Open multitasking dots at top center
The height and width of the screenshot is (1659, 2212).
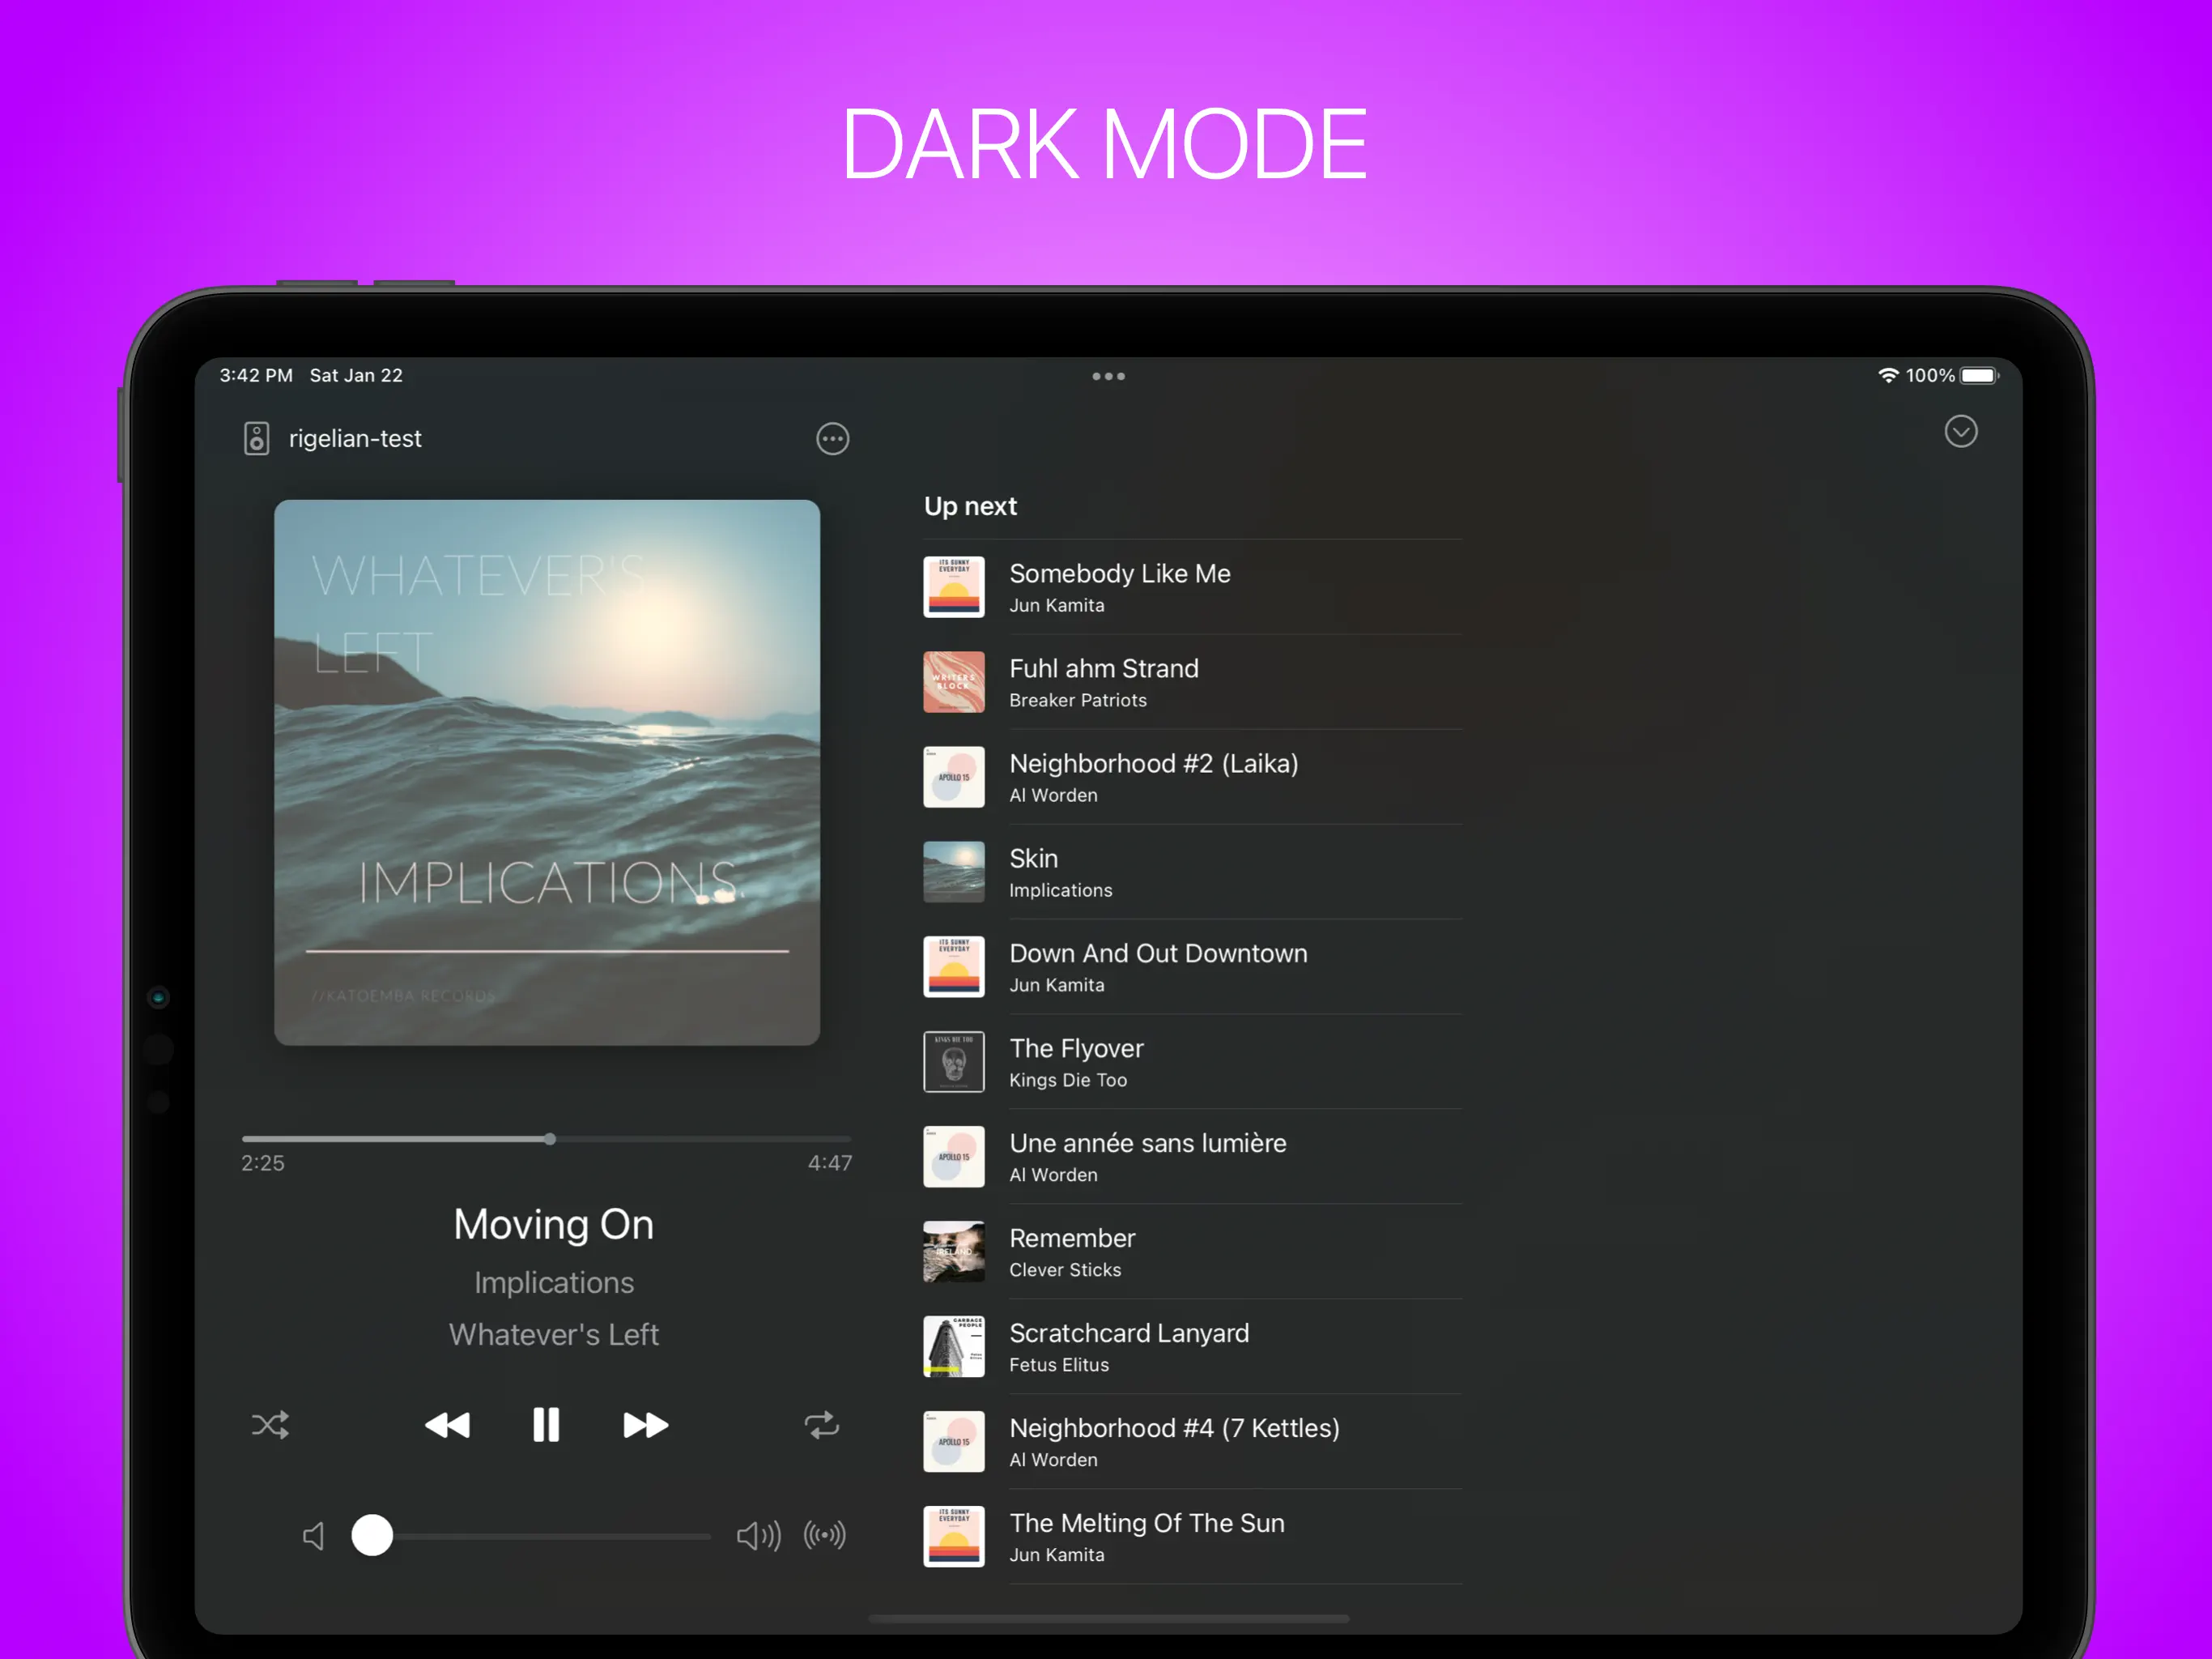[x=1108, y=376]
